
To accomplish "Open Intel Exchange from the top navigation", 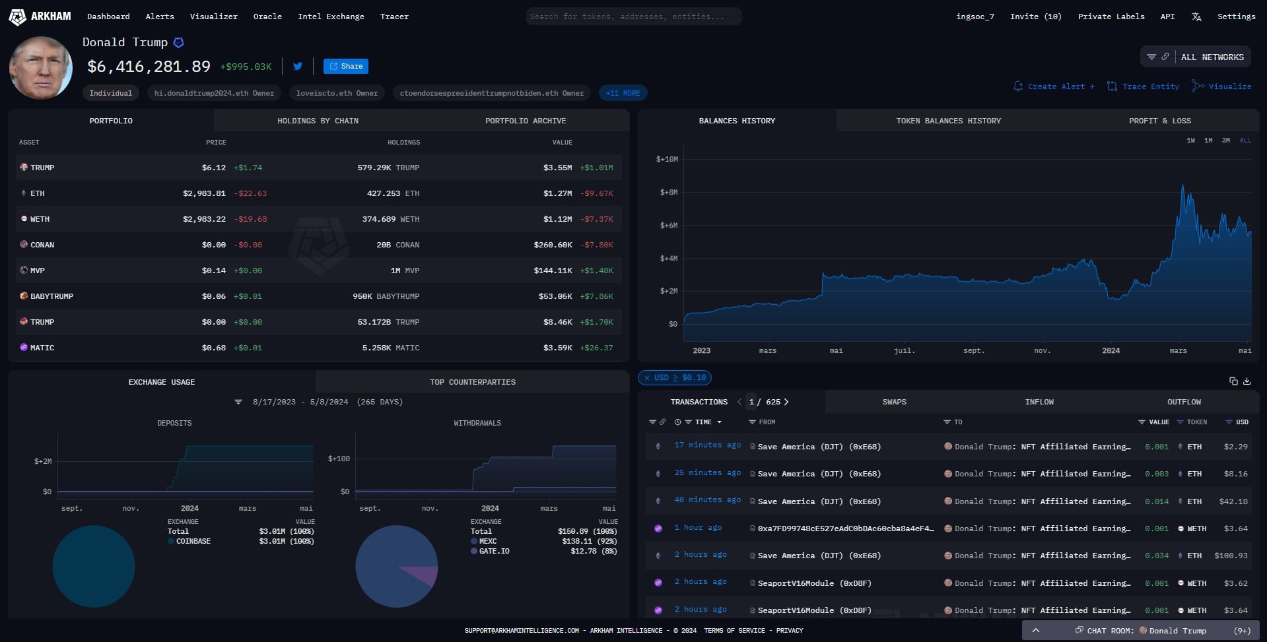I will click(331, 16).
